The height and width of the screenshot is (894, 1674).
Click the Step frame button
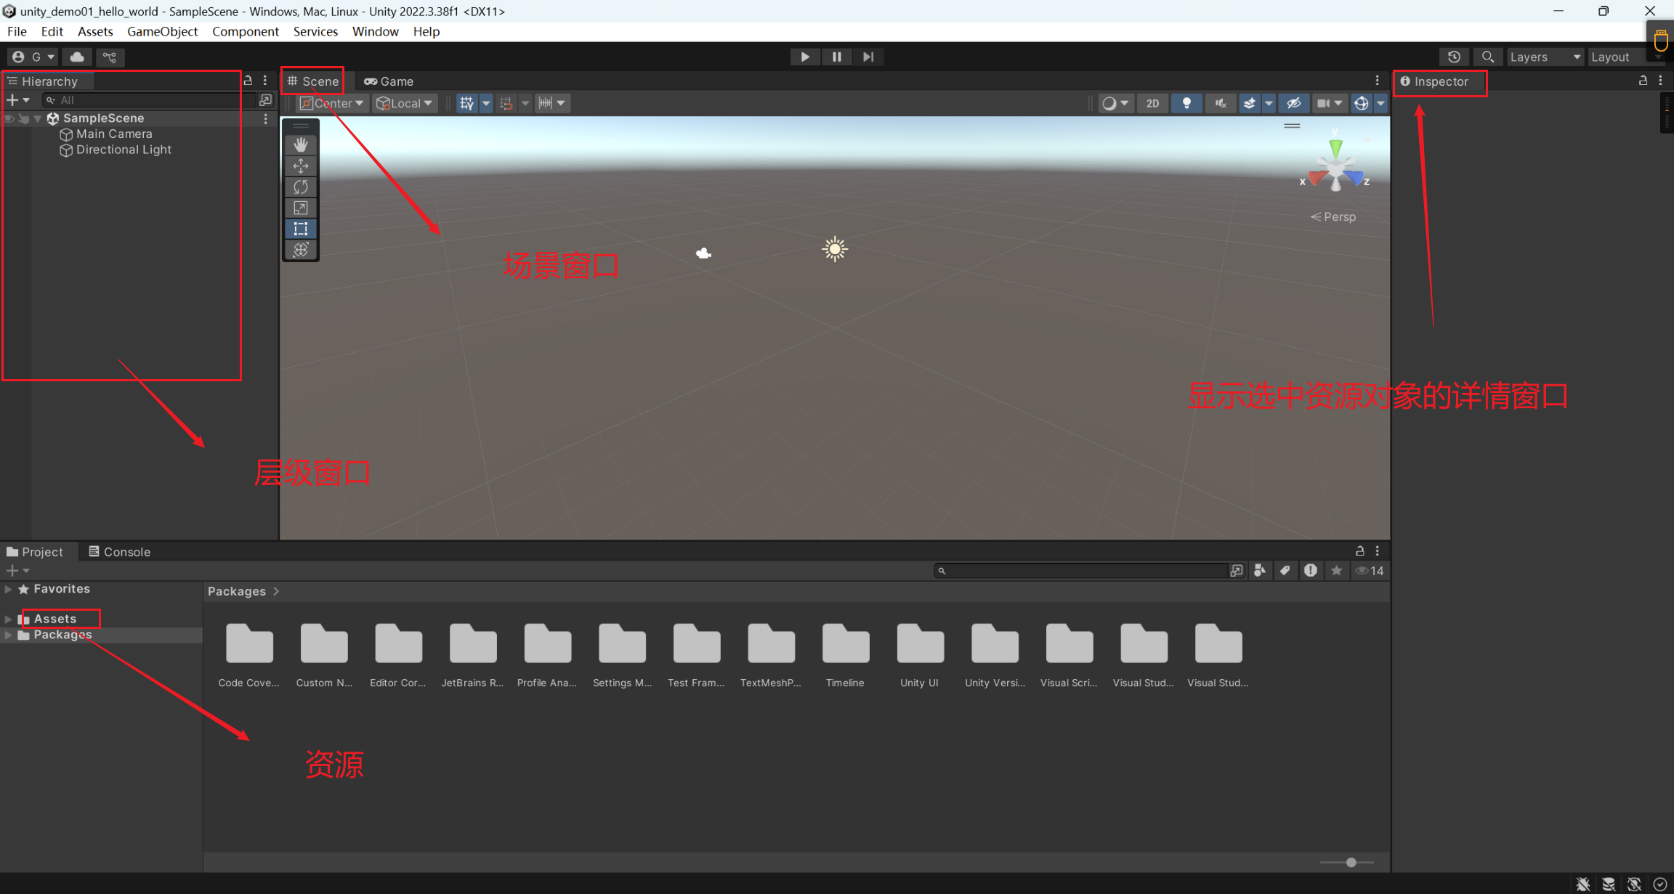coord(868,57)
